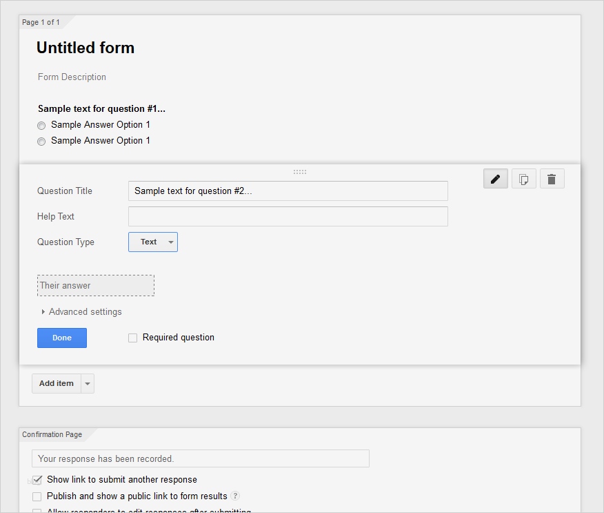
Task: Enable the Required question checkbox
Action: point(133,338)
